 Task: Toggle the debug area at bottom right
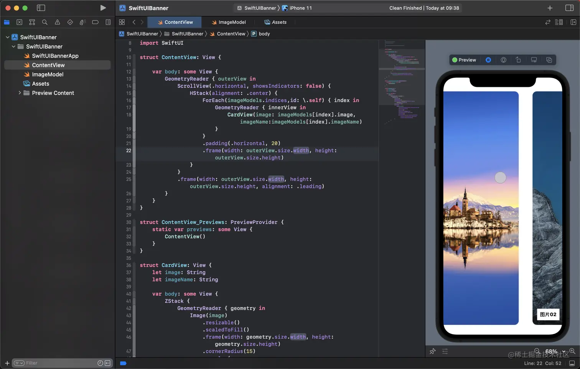572,363
